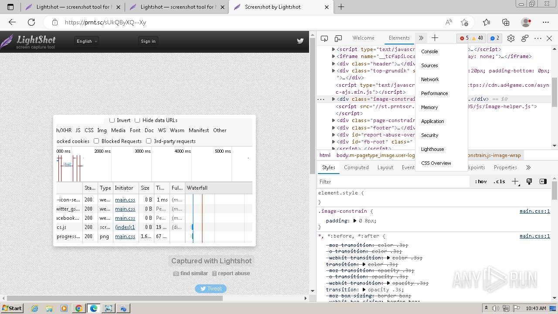Open Application from the tools menu
Viewport: 558px width, 314px height.
441,121
